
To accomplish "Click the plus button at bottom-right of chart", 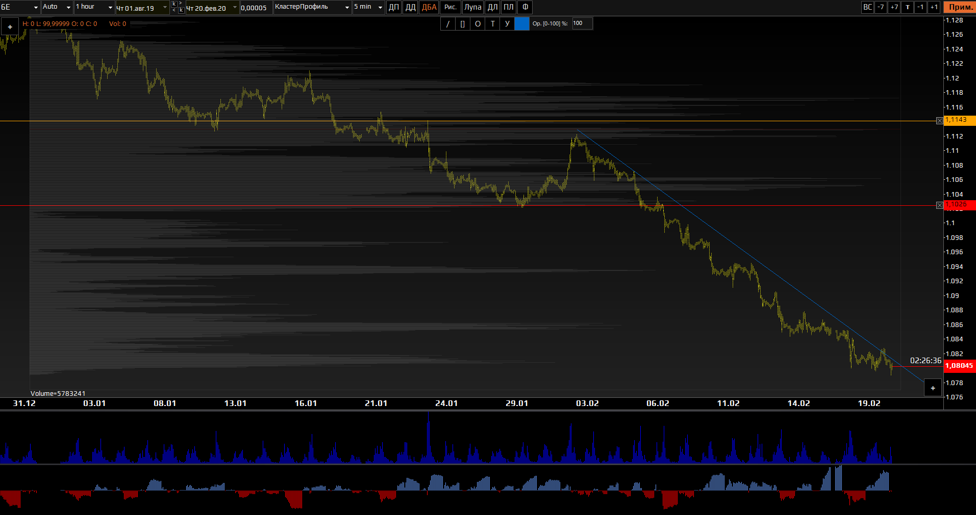I will (x=933, y=388).
